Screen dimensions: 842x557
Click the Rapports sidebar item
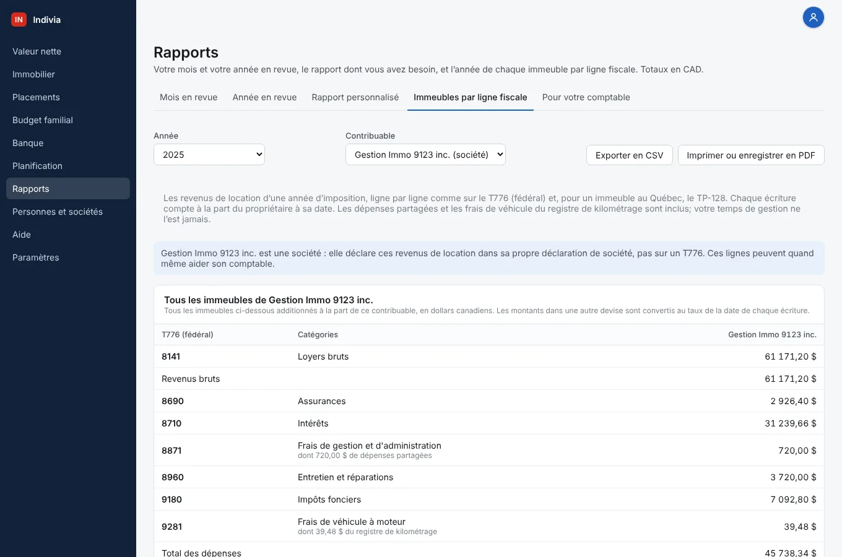(68, 189)
